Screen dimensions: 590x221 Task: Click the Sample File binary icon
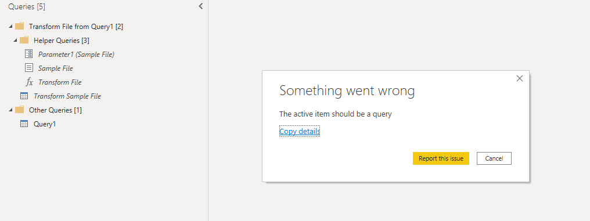(x=28, y=68)
